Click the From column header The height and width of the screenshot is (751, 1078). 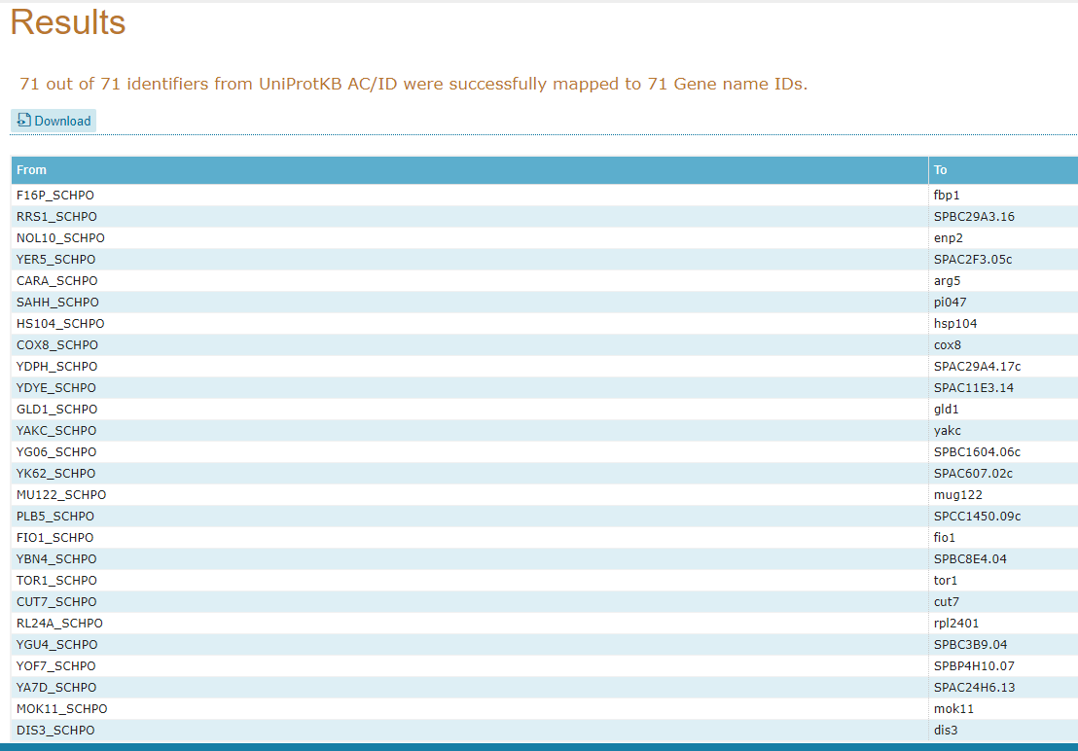click(x=32, y=170)
